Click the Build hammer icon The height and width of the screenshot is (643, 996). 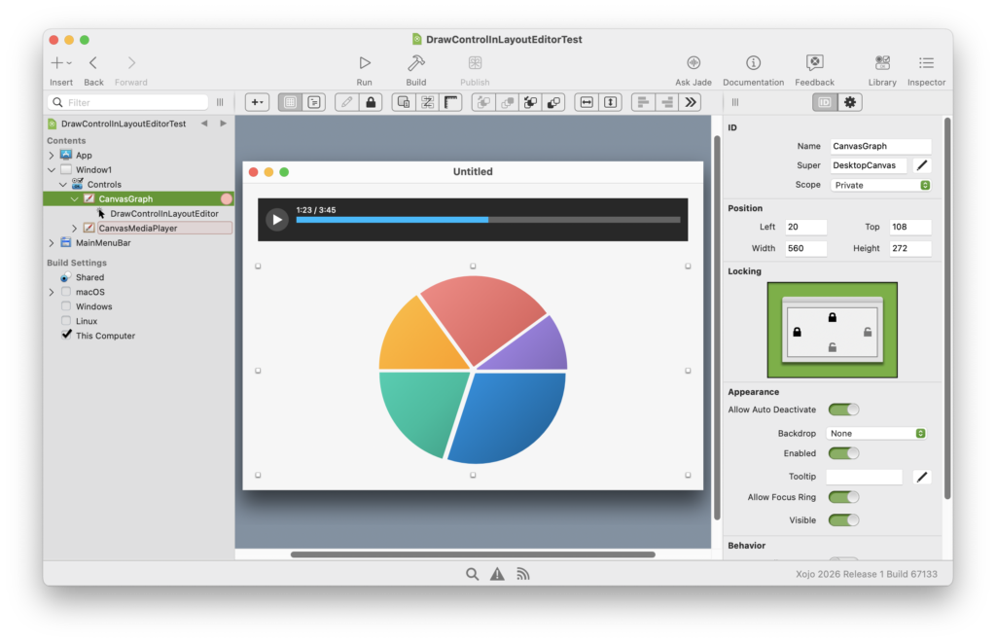415,64
